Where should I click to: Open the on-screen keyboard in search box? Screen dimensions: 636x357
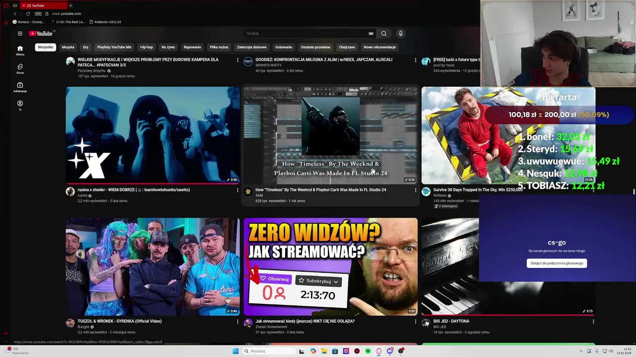click(x=371, y=33)
